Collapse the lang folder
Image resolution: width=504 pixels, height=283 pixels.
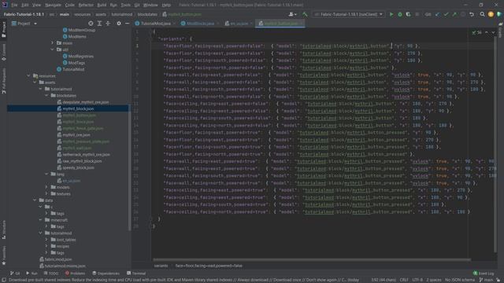coord(46,174)
